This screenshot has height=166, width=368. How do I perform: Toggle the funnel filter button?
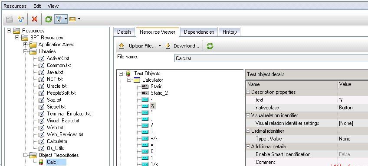point(59,19)
